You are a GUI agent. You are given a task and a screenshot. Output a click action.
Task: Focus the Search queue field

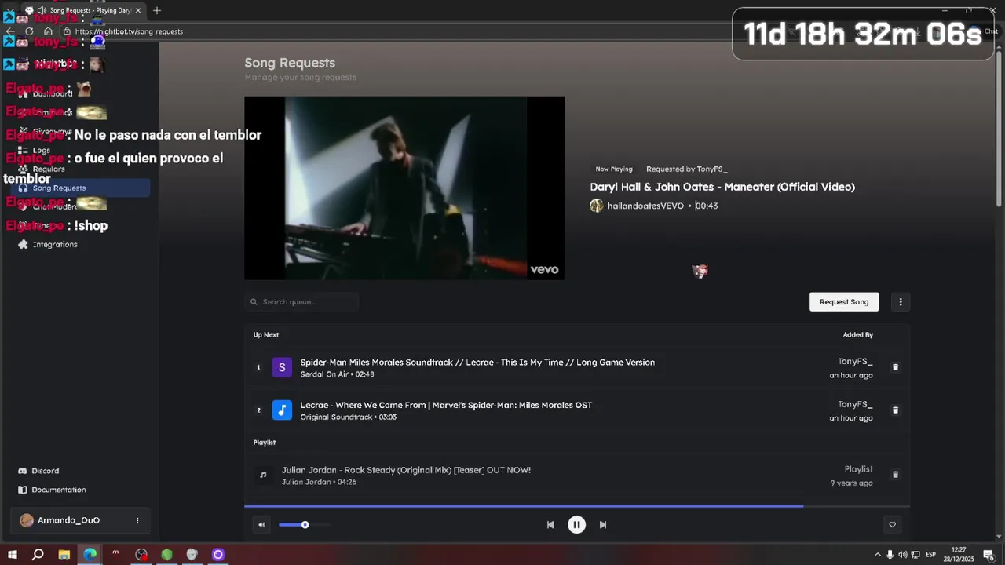pyautogui.click(x=302, y=302)
